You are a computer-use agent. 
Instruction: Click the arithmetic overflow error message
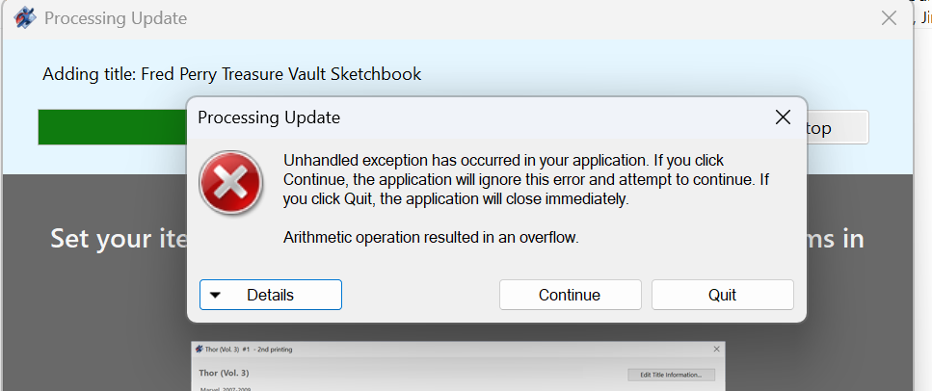click(x=431, y=238)
